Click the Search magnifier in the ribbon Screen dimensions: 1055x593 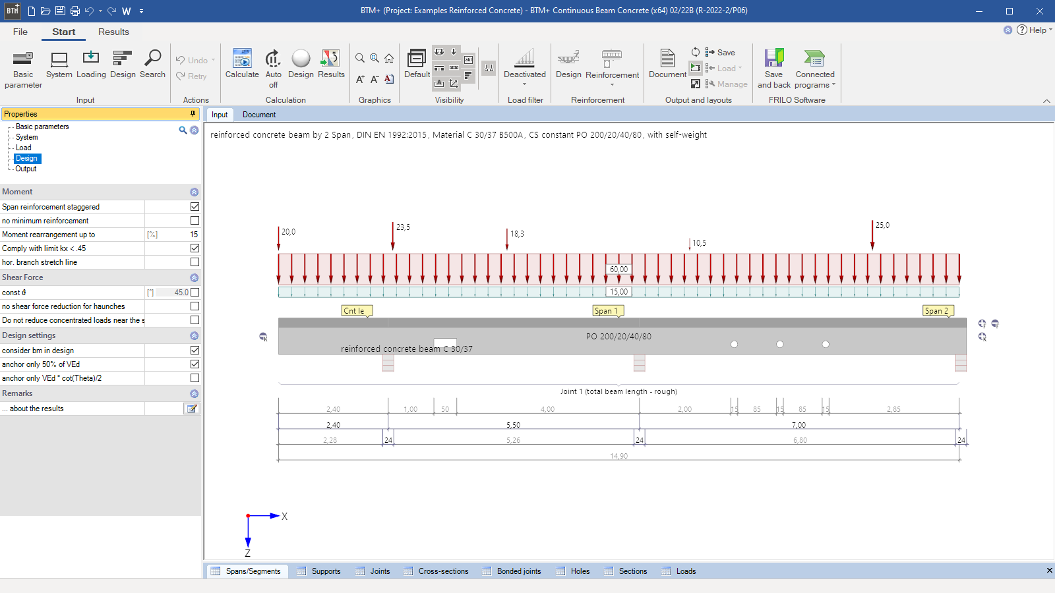click(x=152, y=65)
